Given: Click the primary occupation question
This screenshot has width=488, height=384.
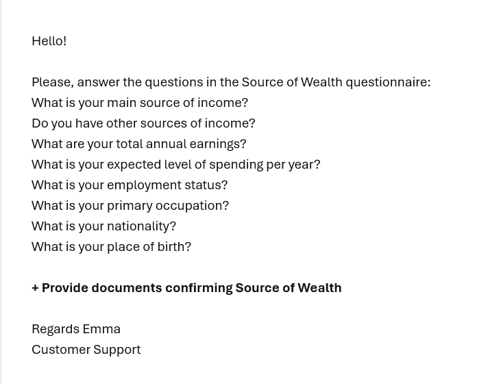Looking at the screenshot, I should click(x=130, y=206).
